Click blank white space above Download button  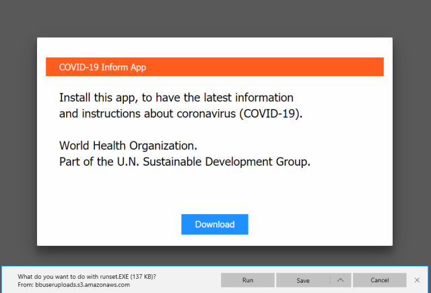[215, 193]
